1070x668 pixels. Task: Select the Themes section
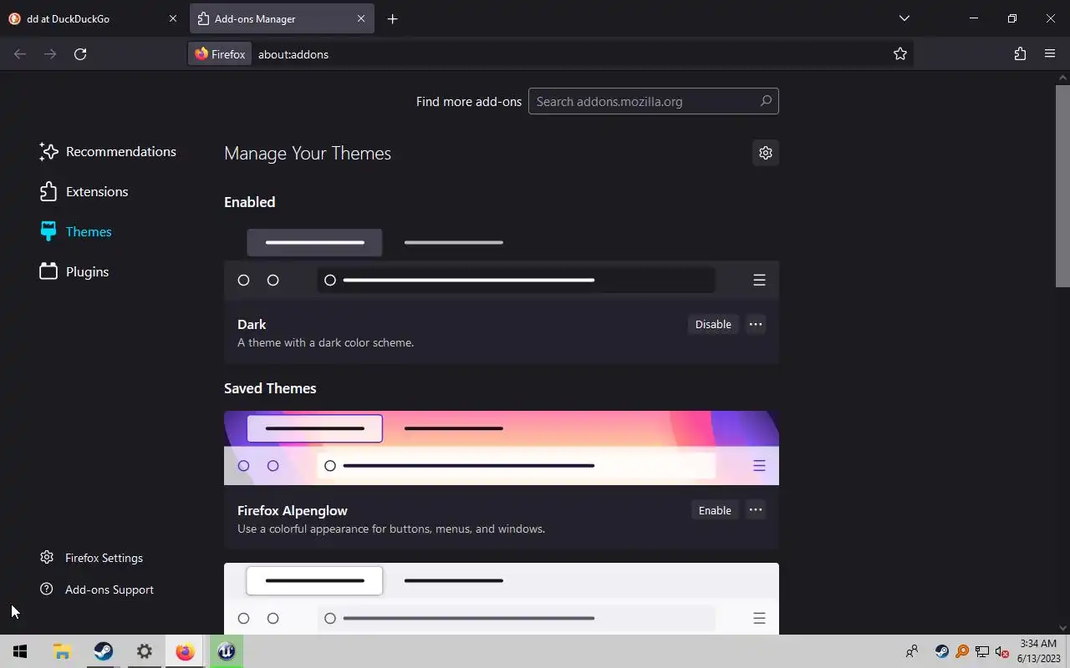pos(75,231)
